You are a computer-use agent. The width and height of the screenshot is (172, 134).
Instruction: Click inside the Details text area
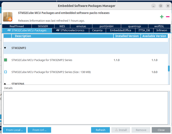pyautogui.click(x=86, y=108)
